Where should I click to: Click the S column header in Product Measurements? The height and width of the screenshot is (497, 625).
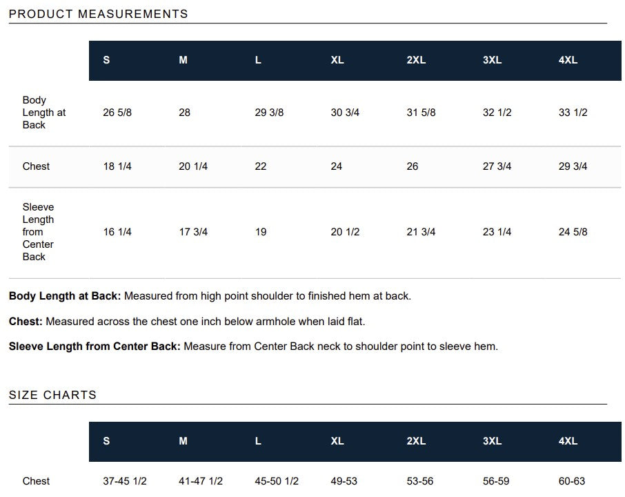106,60
